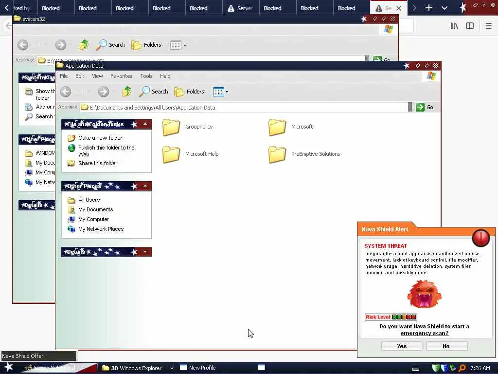Go up one folder in Application Data
The width and height of the screenshot is (498, 374).
tap(127, 92)
